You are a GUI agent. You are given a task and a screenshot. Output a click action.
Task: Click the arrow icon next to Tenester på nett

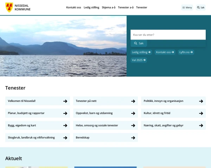tap(133, 101)
